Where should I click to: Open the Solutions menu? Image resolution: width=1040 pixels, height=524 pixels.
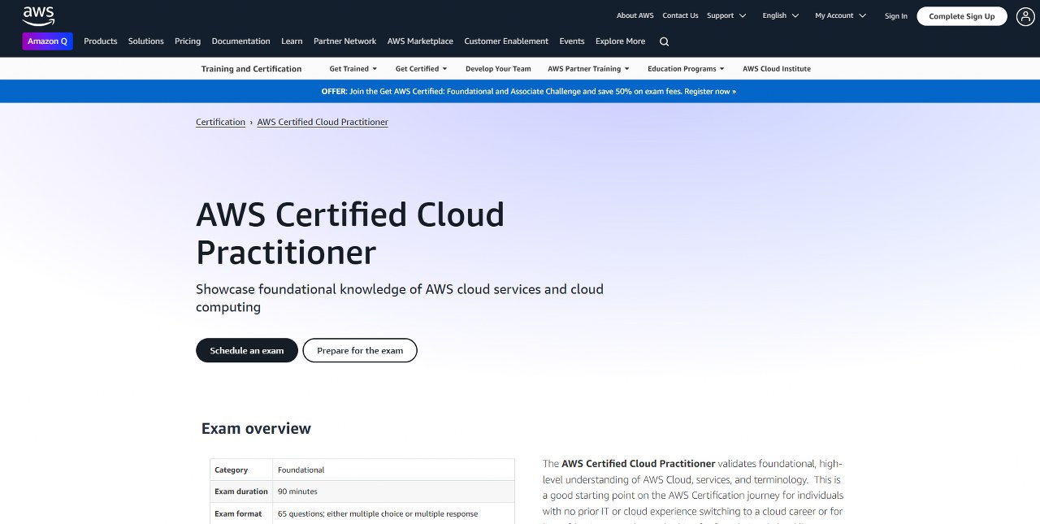146,41
